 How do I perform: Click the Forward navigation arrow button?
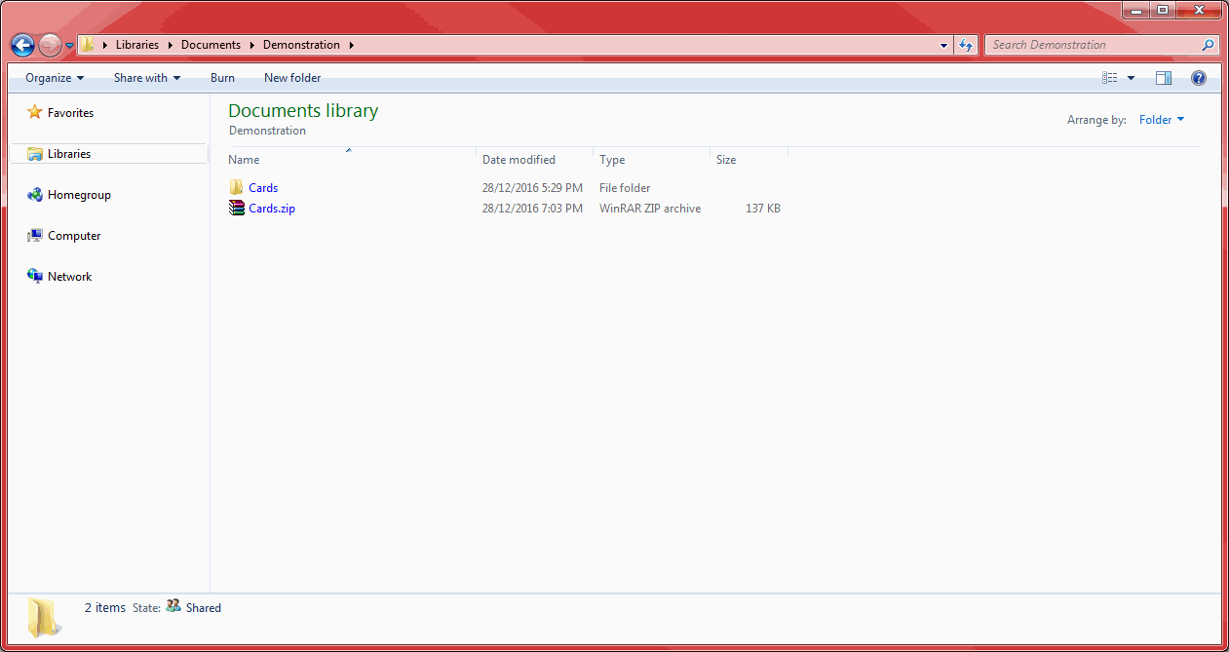point(50,45)
